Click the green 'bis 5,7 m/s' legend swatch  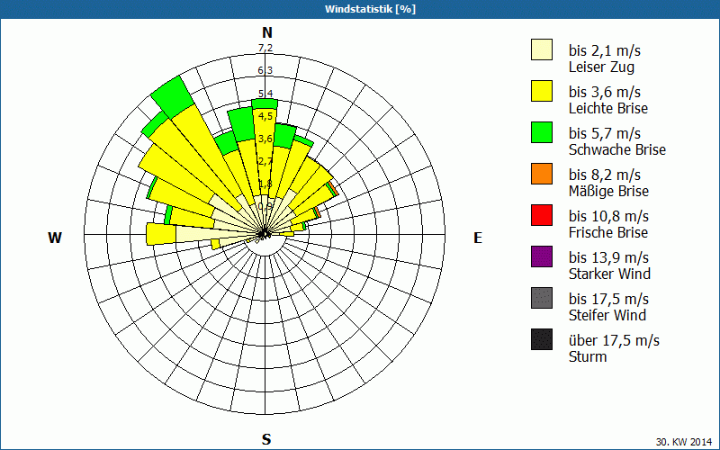[542, 132]
